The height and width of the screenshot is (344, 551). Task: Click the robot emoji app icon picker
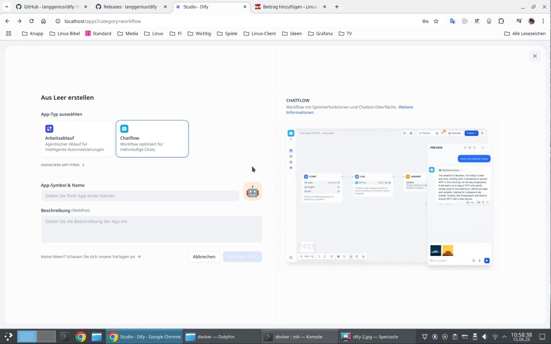pyautogui.click(x=252, y=191)
